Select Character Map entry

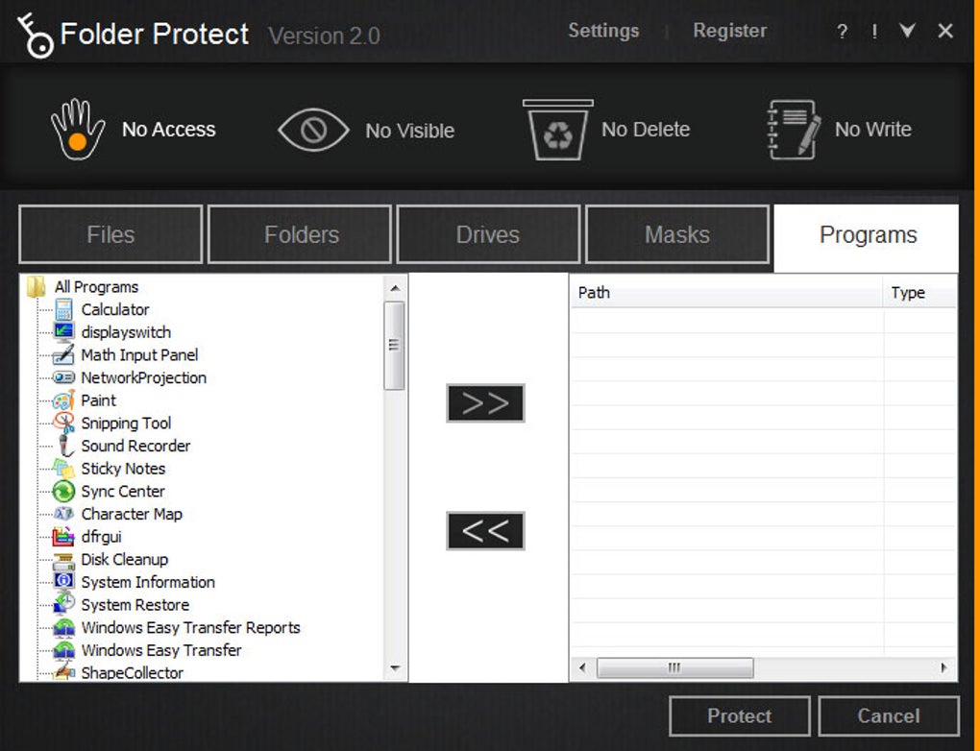132,514
